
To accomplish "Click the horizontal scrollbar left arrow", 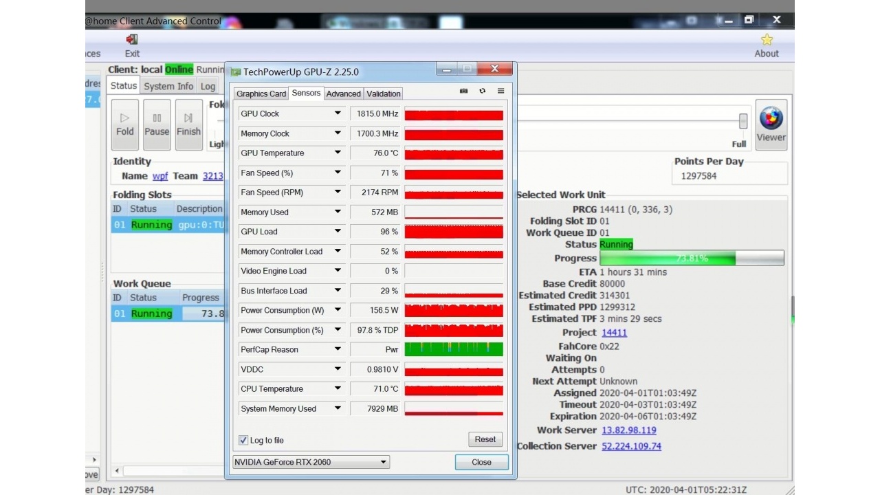I will coord(117,471).
